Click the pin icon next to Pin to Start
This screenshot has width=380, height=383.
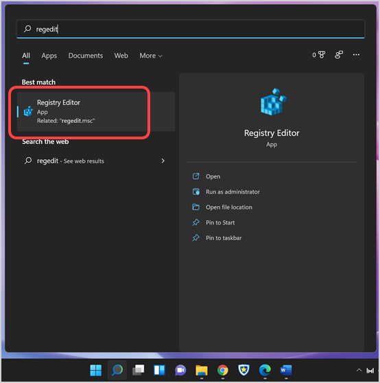195,222
